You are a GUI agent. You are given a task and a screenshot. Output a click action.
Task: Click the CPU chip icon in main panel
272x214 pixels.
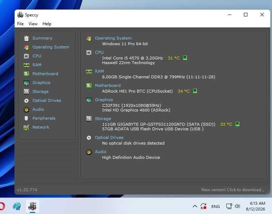point(89,52)
